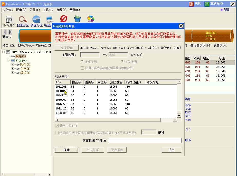Click the 赞助 sponsor link

pyautogui.click(x=227, y=10)
